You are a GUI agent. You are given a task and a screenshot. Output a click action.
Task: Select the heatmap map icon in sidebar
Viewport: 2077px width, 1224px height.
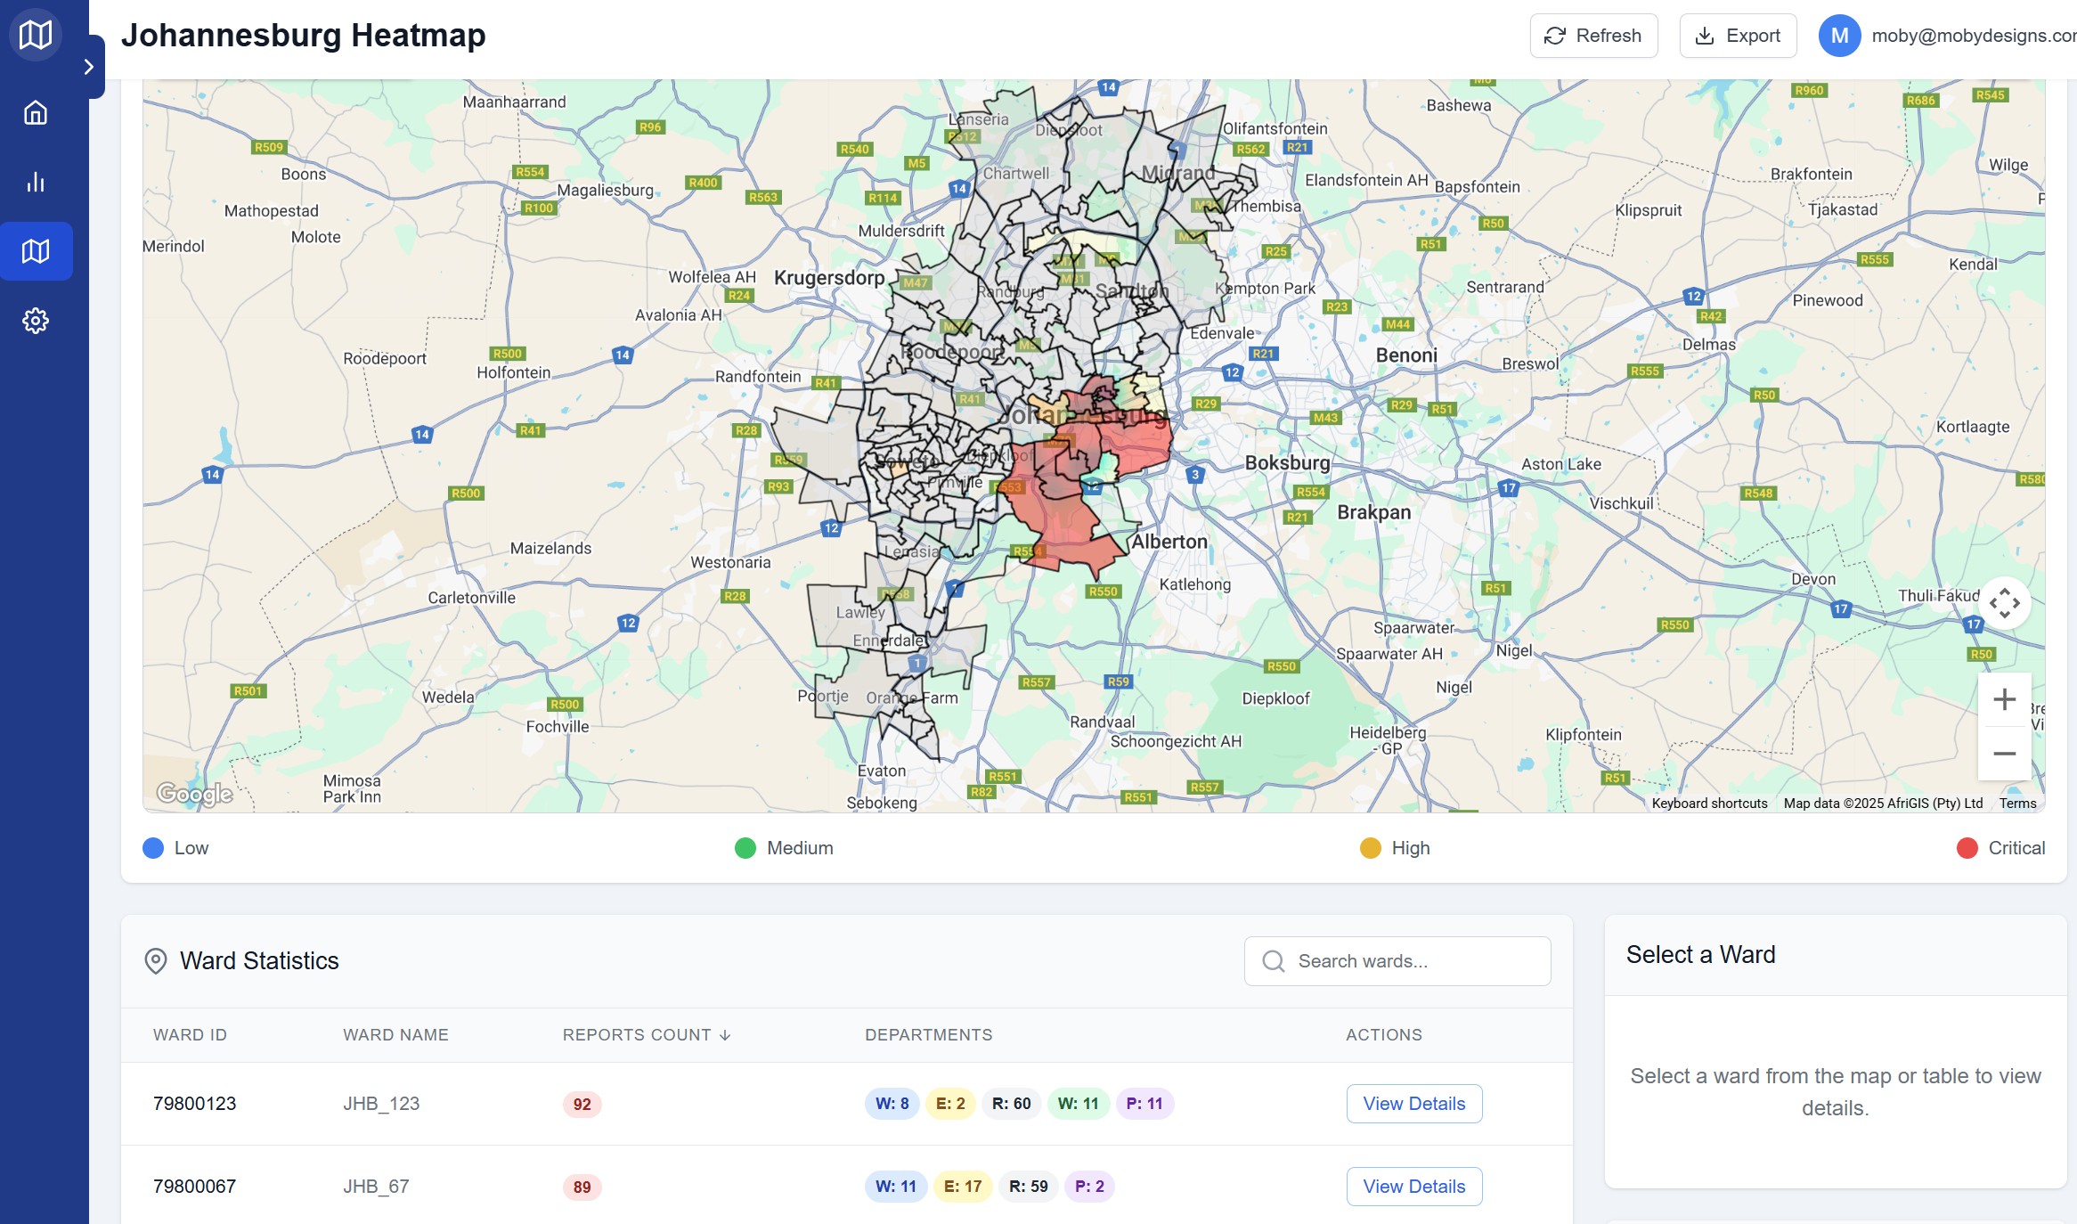36,251
